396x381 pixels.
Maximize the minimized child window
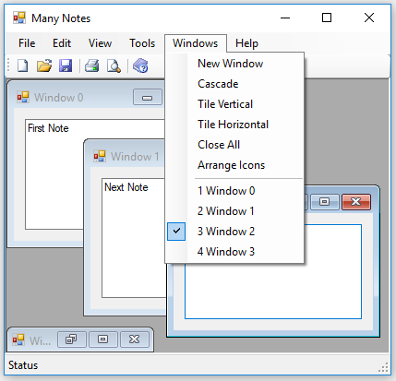point(102,339)
